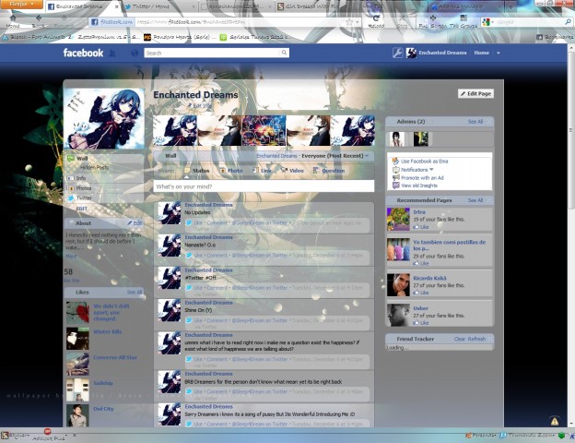575x443 pixels.
Task: Click Pandora Hearts bookmark in bookmarks bar
Action: coord(180,37)
